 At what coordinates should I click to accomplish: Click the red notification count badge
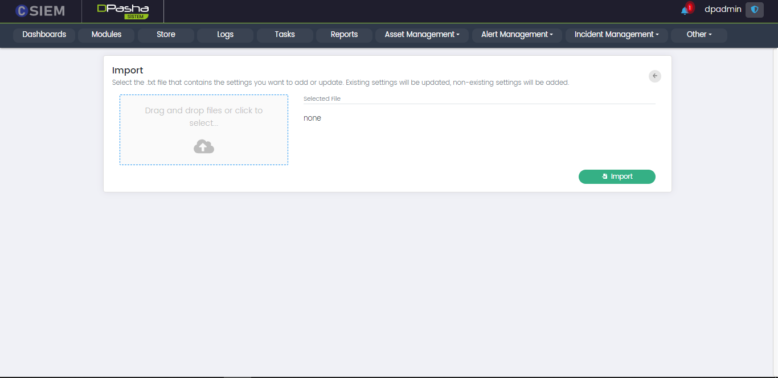tap(690, 7)
